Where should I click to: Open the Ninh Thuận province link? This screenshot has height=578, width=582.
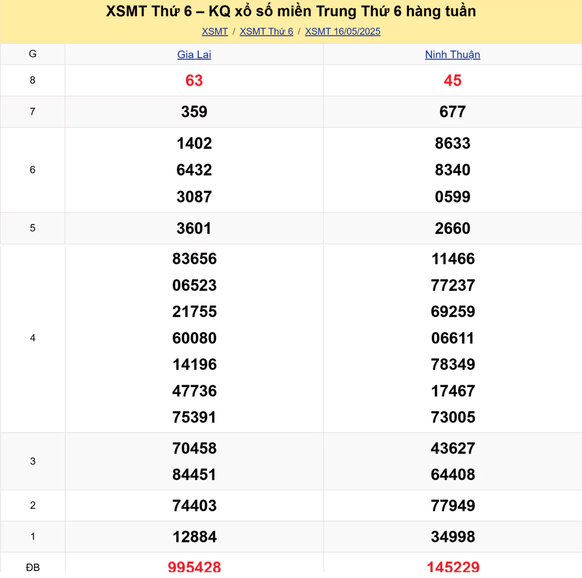pyautogui.click(x=453, y=54)
